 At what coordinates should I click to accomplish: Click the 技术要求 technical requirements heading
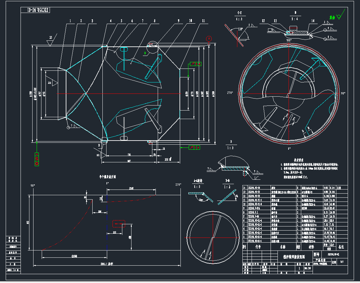[x=298, y=160]
